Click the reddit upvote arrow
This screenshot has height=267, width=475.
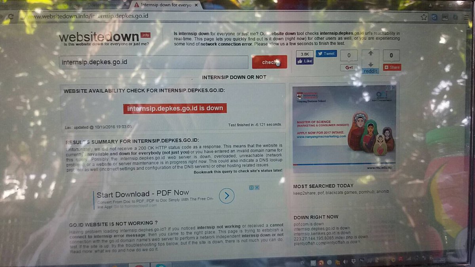(x=370, y=53)
